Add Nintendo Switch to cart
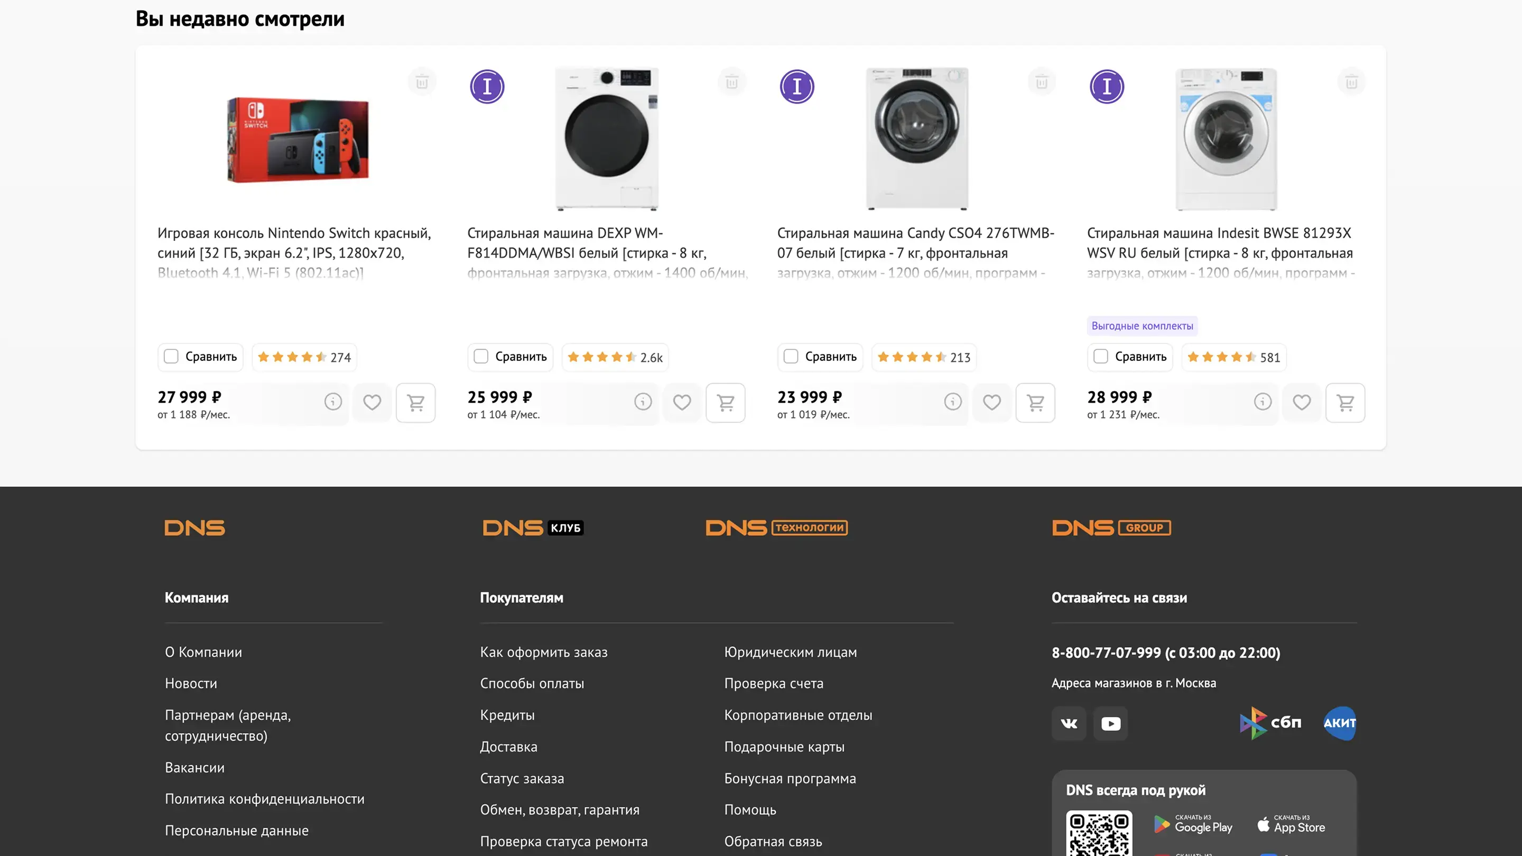The image size is (1522, 856). click(415, 403)
